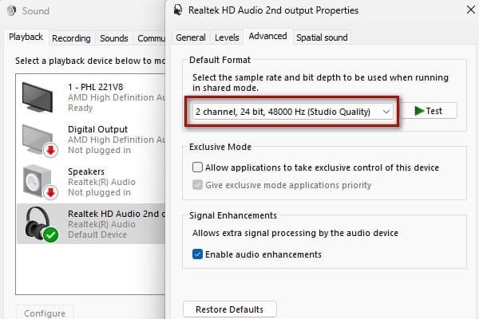This screenshot has height=319, width=479.
Task: Click the 'Allow applications to take exclusive control' label
Action: [322, 167]
